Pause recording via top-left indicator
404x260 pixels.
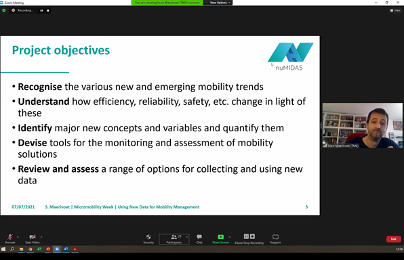[41, 11]
